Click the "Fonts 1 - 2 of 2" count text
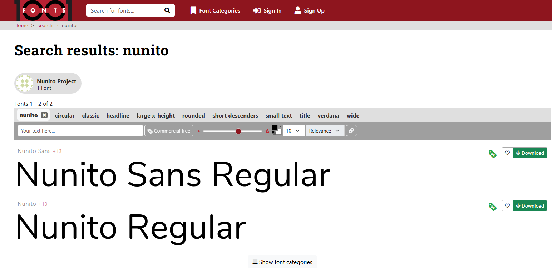Image resolution: width=552 pixels, height=268 pixels. [34, 104]
